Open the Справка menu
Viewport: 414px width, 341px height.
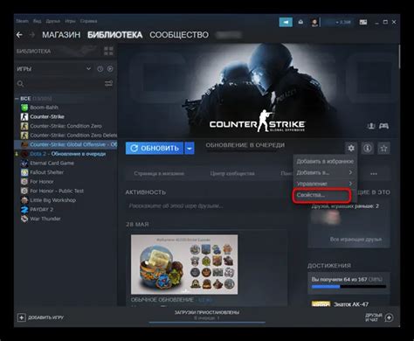[x=88, y=21]
